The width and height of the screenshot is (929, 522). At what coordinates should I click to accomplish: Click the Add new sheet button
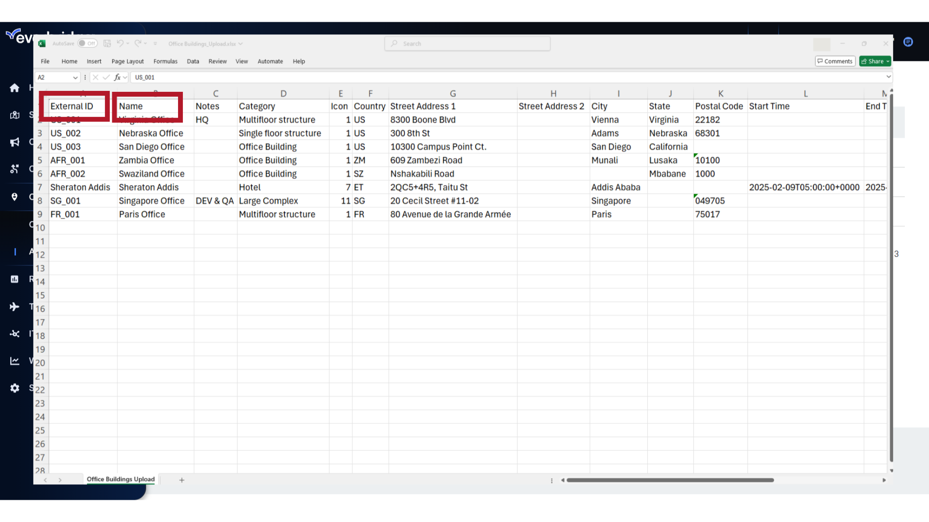[182, 479]
